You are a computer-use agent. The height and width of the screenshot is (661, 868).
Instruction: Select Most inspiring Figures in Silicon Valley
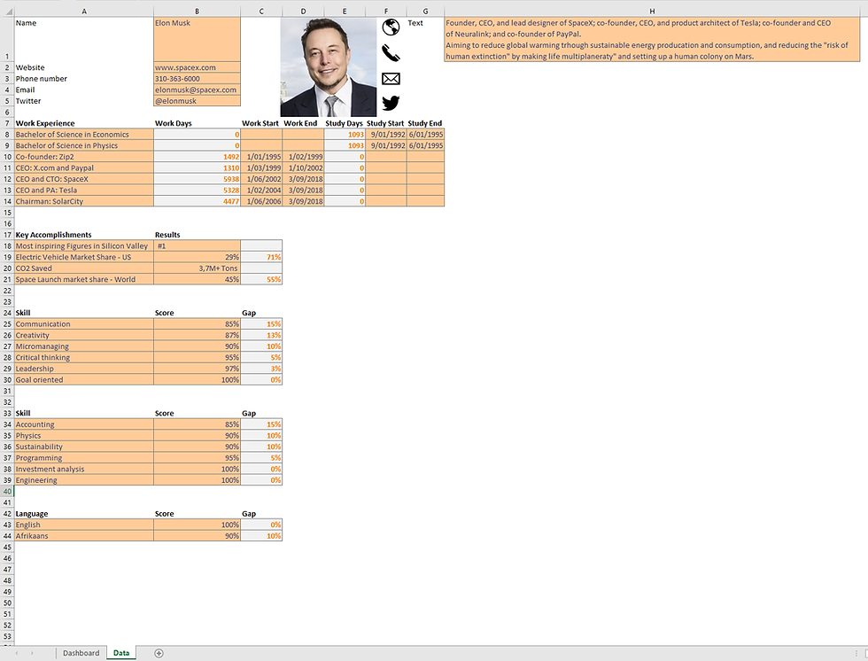point(84,245)
